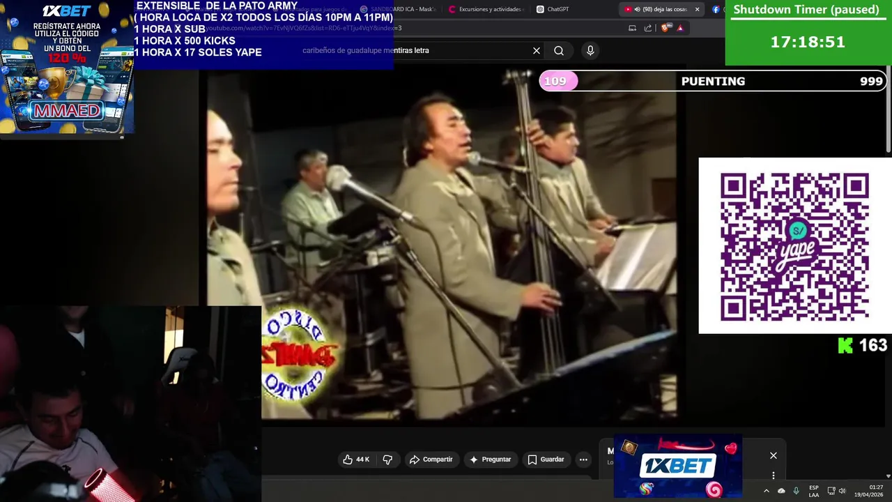Open clock showing 01:27 19/04/2026
Screen dimensions: 892x502
click(868, 491)
